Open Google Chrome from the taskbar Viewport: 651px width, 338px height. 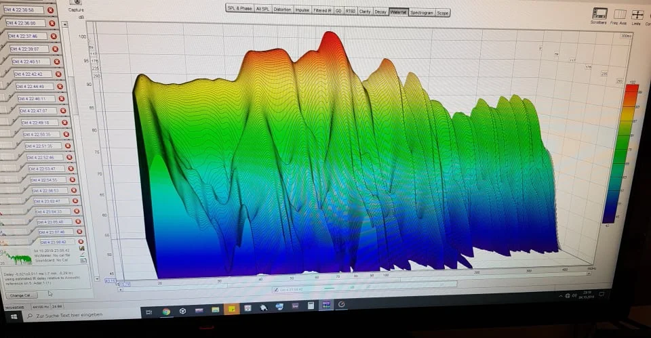click(167, 312)
